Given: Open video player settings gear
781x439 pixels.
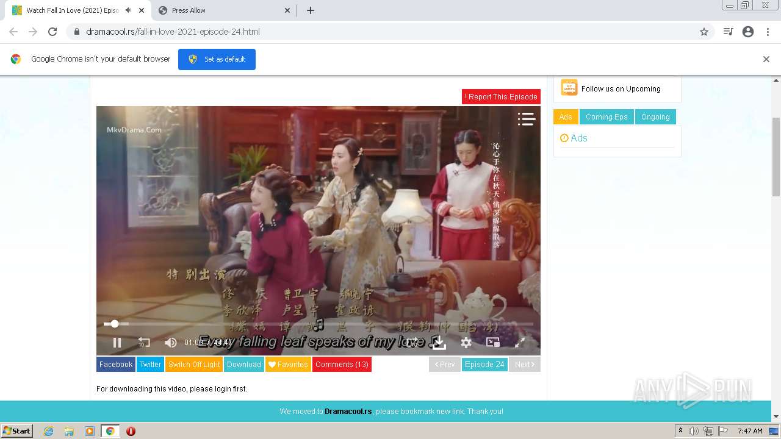Looking at the screenshot, I should [466, 343].
